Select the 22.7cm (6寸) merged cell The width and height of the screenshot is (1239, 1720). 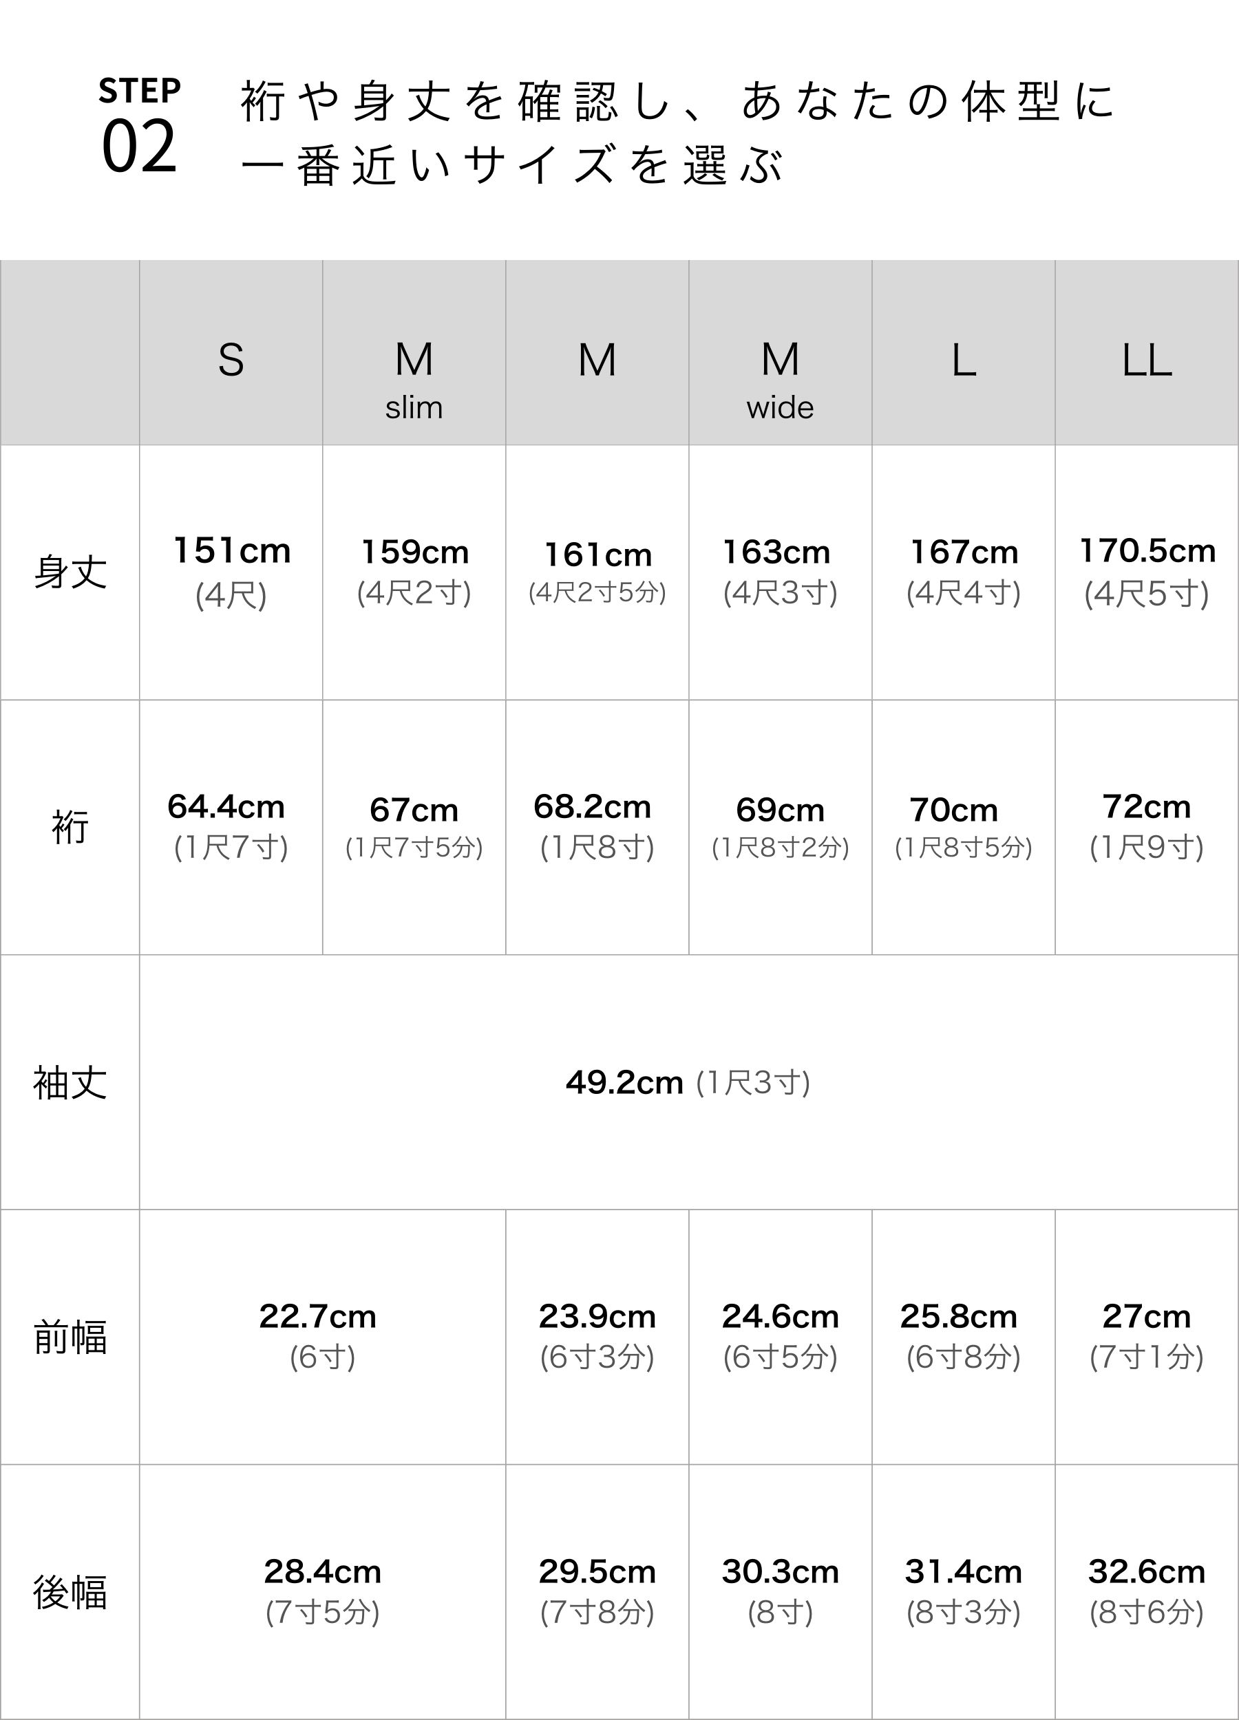tap(321, 1336)
